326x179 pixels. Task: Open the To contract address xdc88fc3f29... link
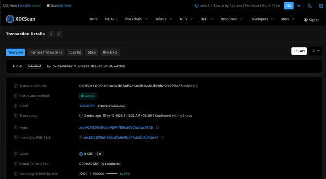(121, 137)
